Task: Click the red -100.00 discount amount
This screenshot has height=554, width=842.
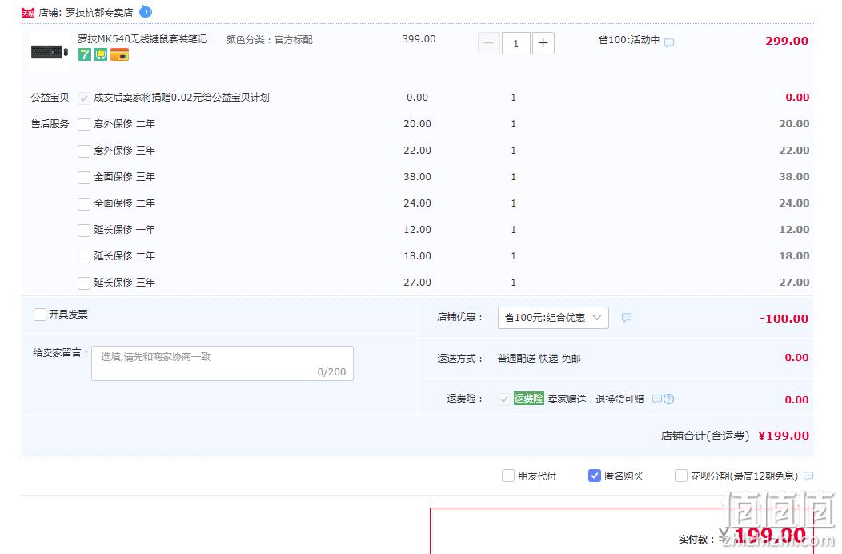Action: (x=784, y=319)
